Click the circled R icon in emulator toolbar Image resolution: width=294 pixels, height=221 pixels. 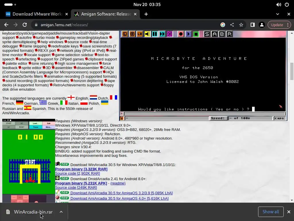[x=132, y=34]
